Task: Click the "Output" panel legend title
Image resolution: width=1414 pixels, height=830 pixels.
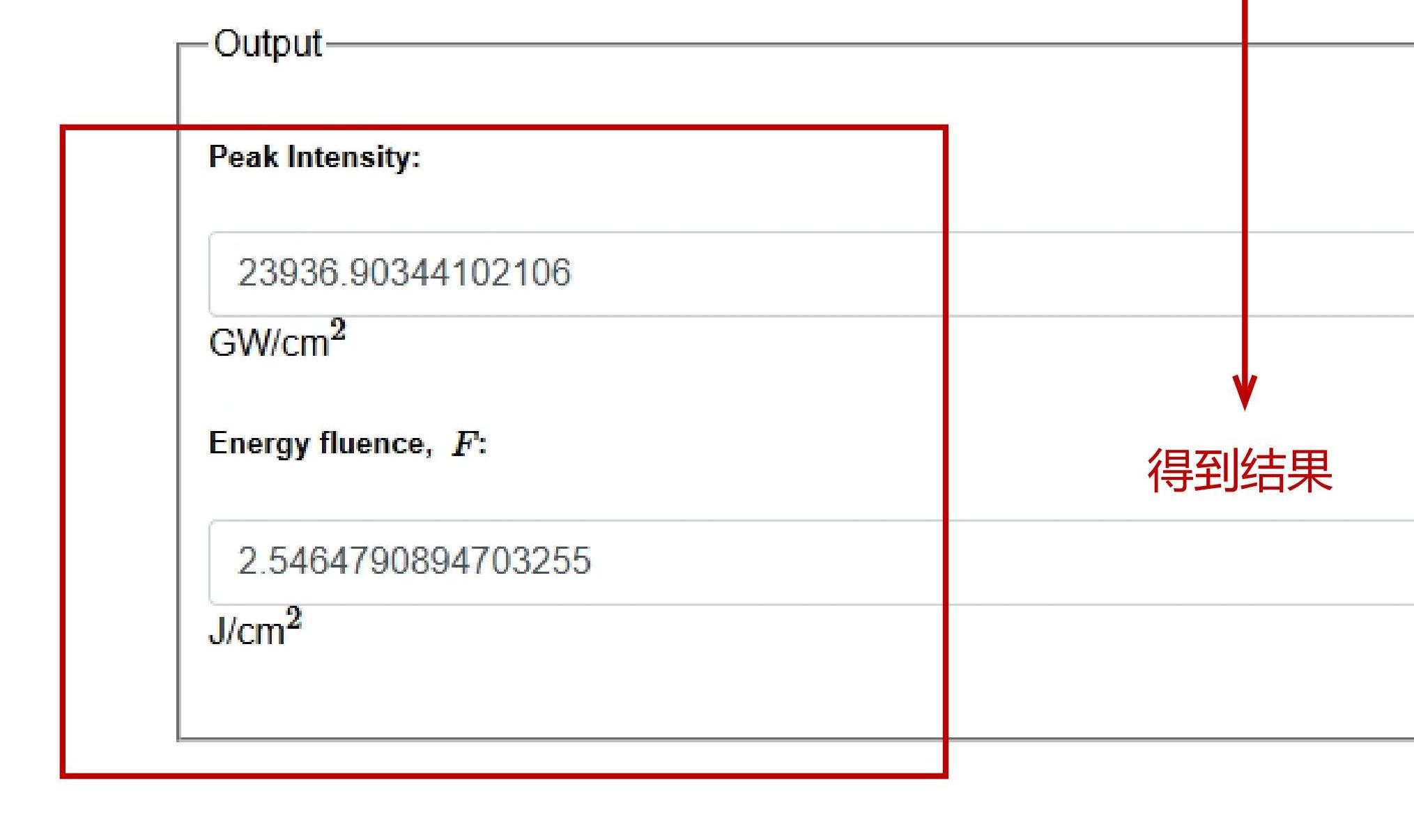Action: coord(268,44)
